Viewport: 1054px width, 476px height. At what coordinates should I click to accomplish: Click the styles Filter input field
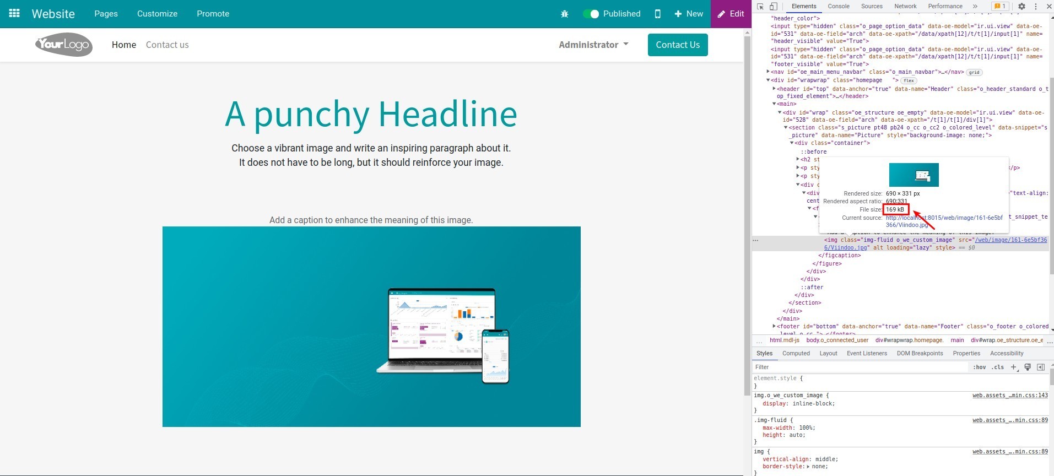point(860,367)
